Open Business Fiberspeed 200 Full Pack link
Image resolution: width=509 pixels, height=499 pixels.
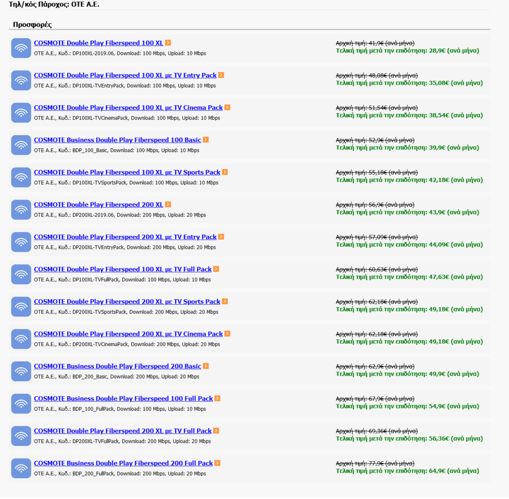pyautogui.click(x=123, y=463)
